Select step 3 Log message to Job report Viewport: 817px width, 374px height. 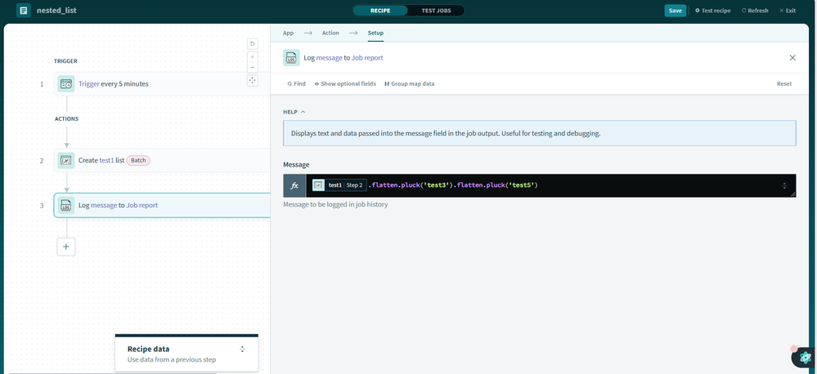pyautogui.click(x=162, y=205)
